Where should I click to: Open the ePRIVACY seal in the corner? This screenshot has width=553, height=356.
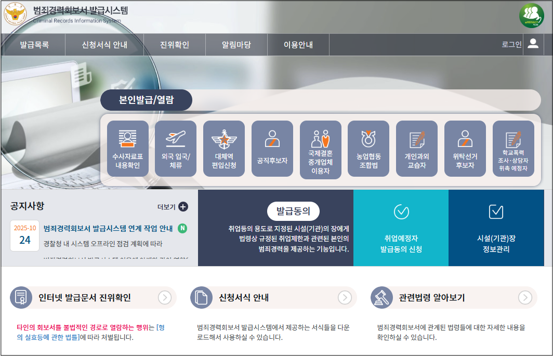531,17
